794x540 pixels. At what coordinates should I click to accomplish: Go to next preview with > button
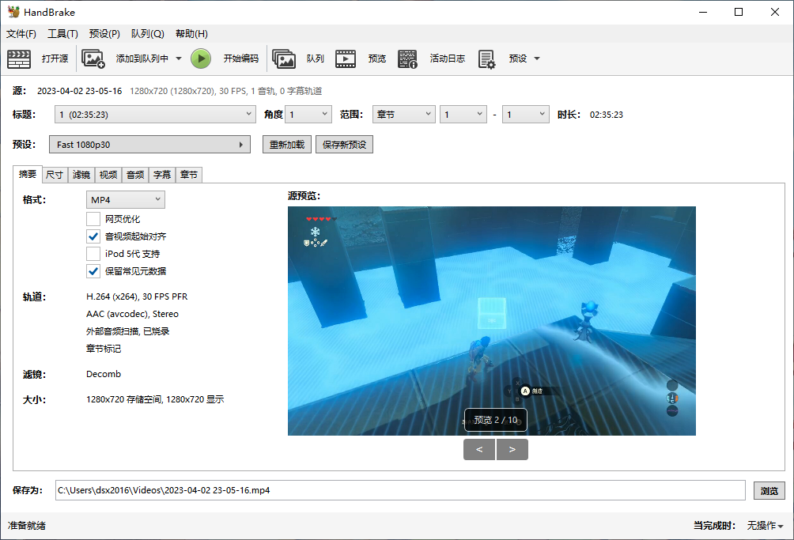click(x=512, y=449)
